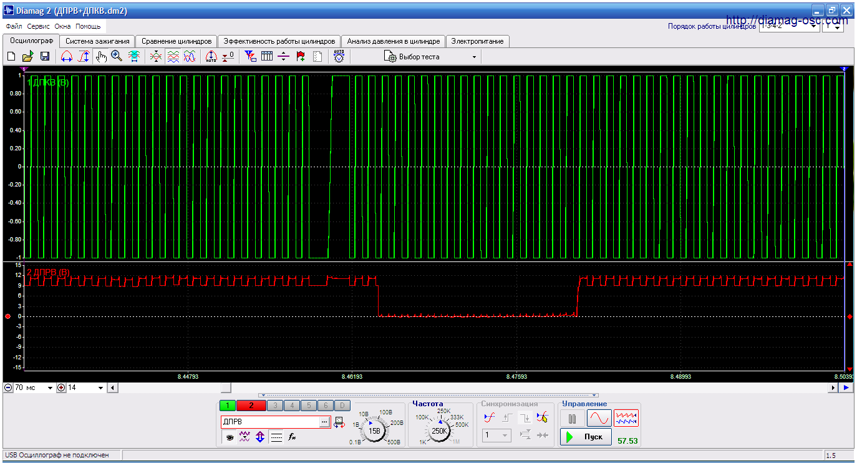Click the Пуск start button
Image resolution: width=857 pixels, height=463 pixels.
586,437
